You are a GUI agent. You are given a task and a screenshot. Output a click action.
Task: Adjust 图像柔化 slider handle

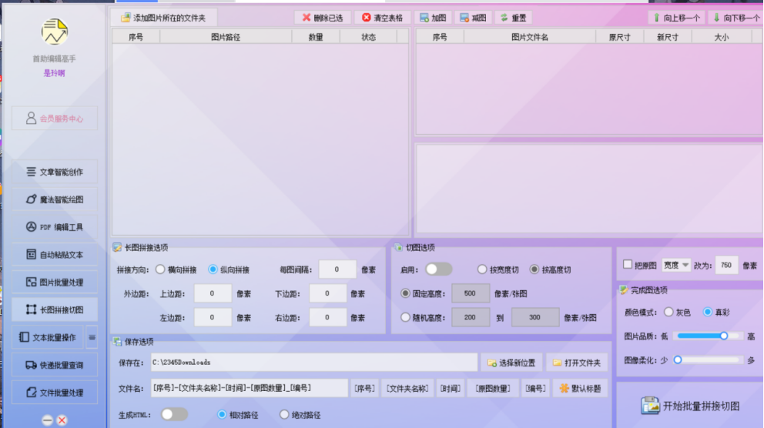tap(678, 360)
